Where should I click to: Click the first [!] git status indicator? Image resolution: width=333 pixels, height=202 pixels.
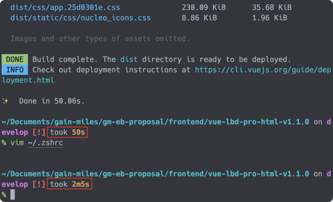[39, 132]
